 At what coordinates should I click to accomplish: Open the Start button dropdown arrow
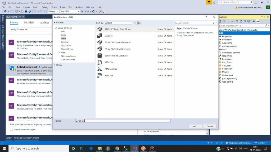[x=90, y=11]
